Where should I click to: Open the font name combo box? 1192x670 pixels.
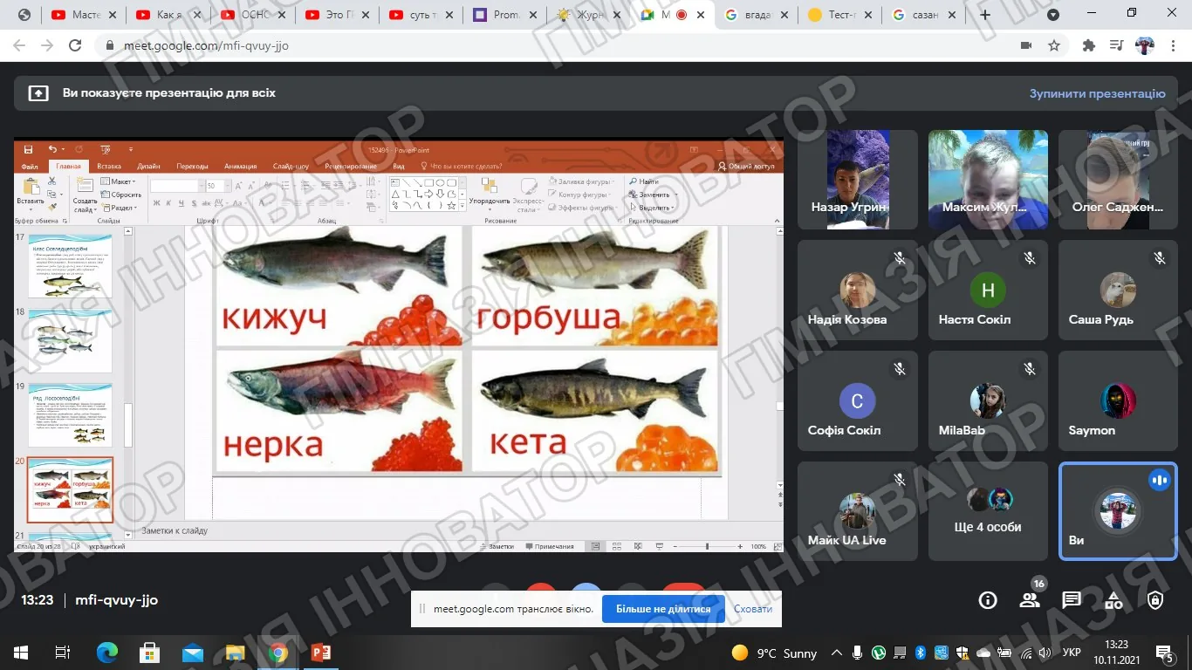175,186
